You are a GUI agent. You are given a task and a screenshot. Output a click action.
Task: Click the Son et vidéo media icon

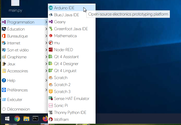click(x=4, y=50)
